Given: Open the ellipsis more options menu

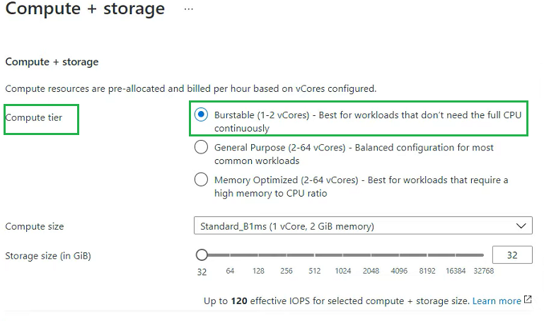Looking at the screenshot, I should [x=187, y=9].
